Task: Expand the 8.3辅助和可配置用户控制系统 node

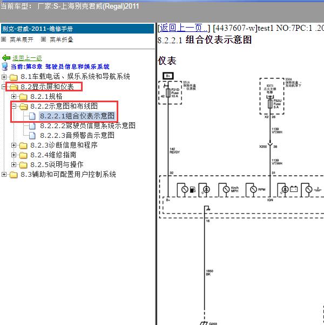Action: click(x=4, y=174)
